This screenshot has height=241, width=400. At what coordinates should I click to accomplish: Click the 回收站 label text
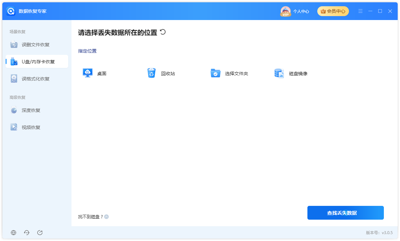168,74
